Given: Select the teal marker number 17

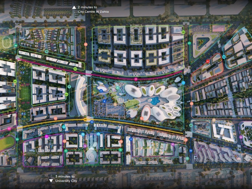Looking at the screenshot, I should pyautogui.click(x=47, y=51).
